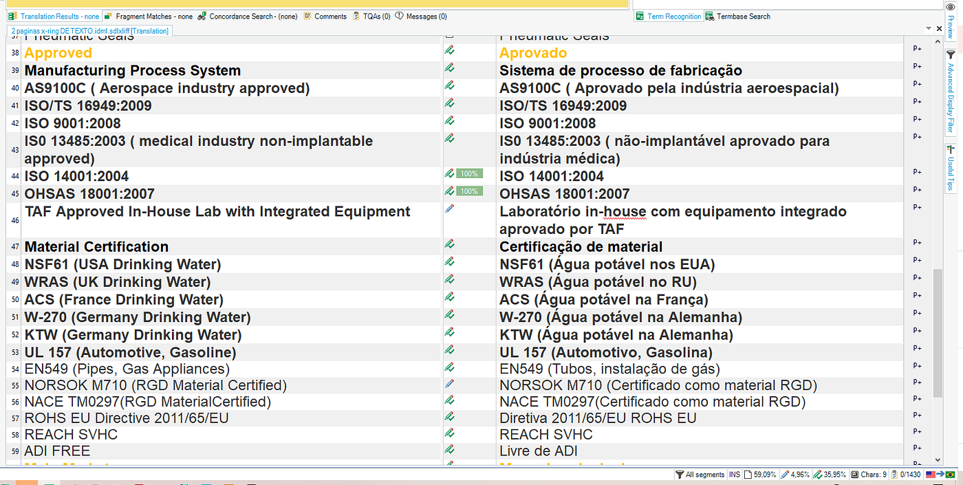
Task: Click source text 'NSF61 (USA Drinking Water)'
Action: pos(122,265)
